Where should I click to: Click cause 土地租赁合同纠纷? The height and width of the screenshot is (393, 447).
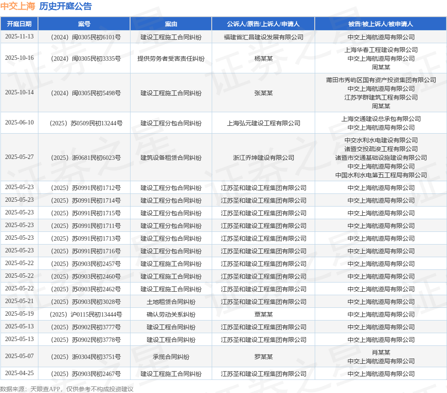(x=171, y=302)
